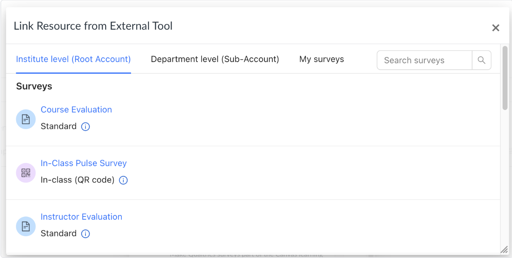Select Institute level (Root Account) tab
This screenshot has width=512, height=258.
(73, 59)
